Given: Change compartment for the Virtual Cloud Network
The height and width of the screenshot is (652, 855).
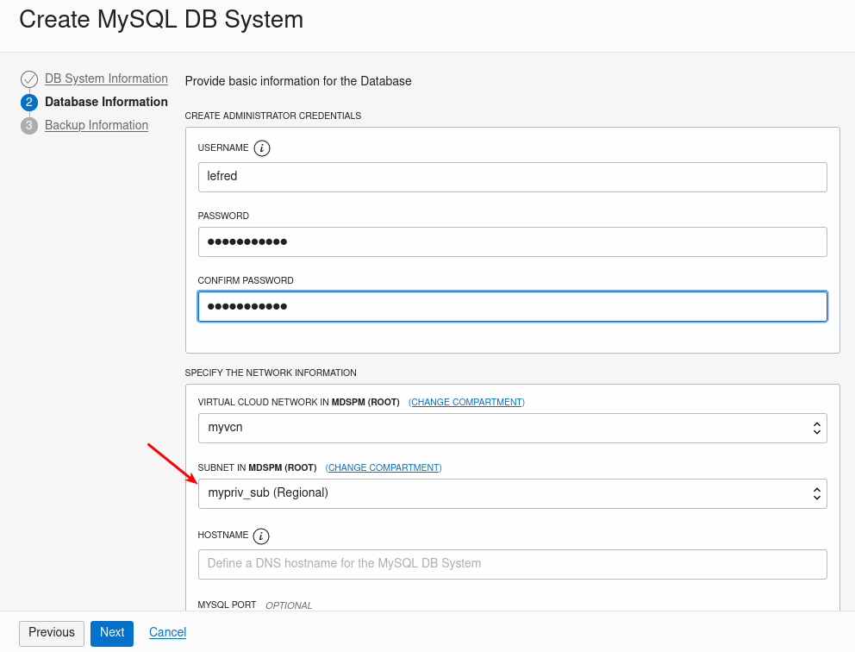Looking at the screenshot, I should pyautogui.click(x=467, y=402).
